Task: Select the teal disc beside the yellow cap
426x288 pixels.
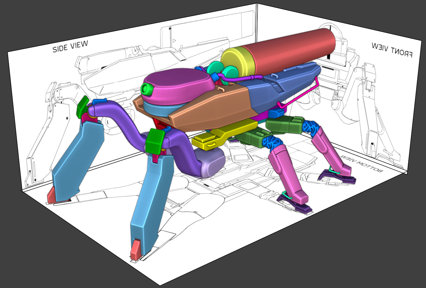Action: pyautogui.click(x=230, y=73)
